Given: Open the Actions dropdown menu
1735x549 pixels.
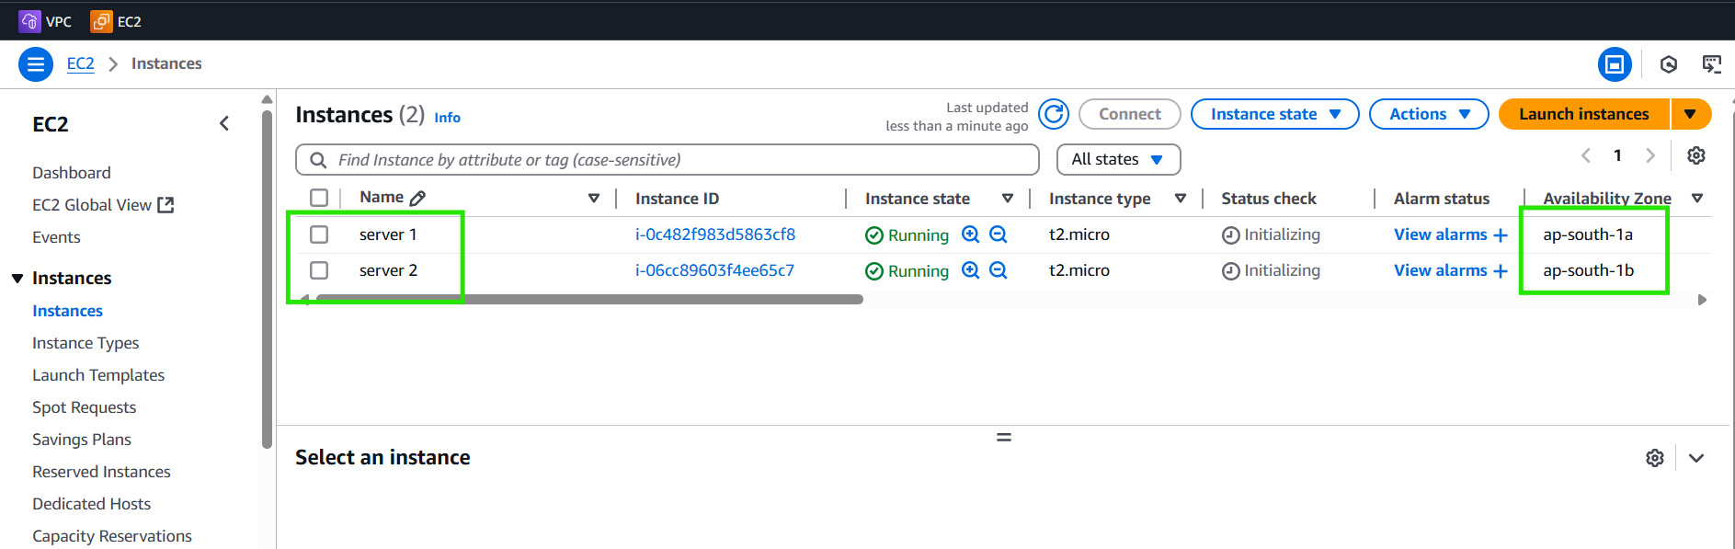Looking at the screenshot, I should click(x=1429, y=114).
